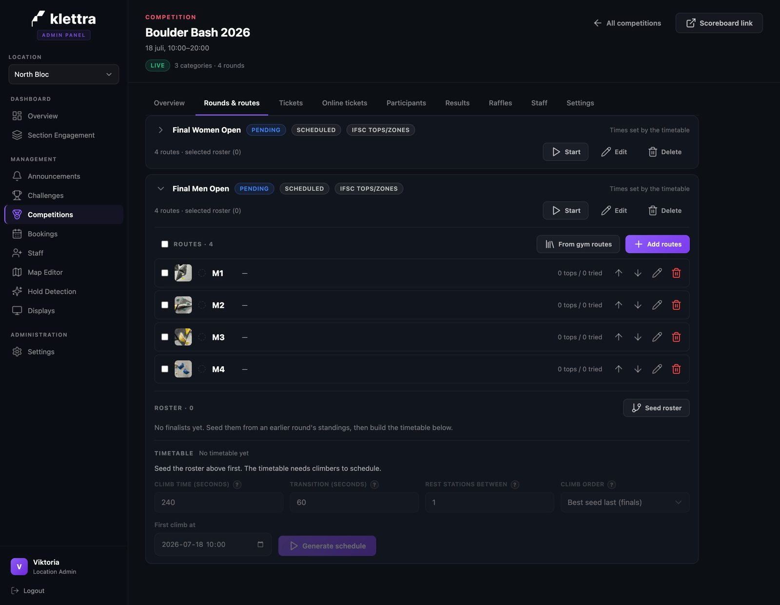780x605 pixels.
Task: Tick the checkbox for route M1
Action: click(x=165, y=273)
